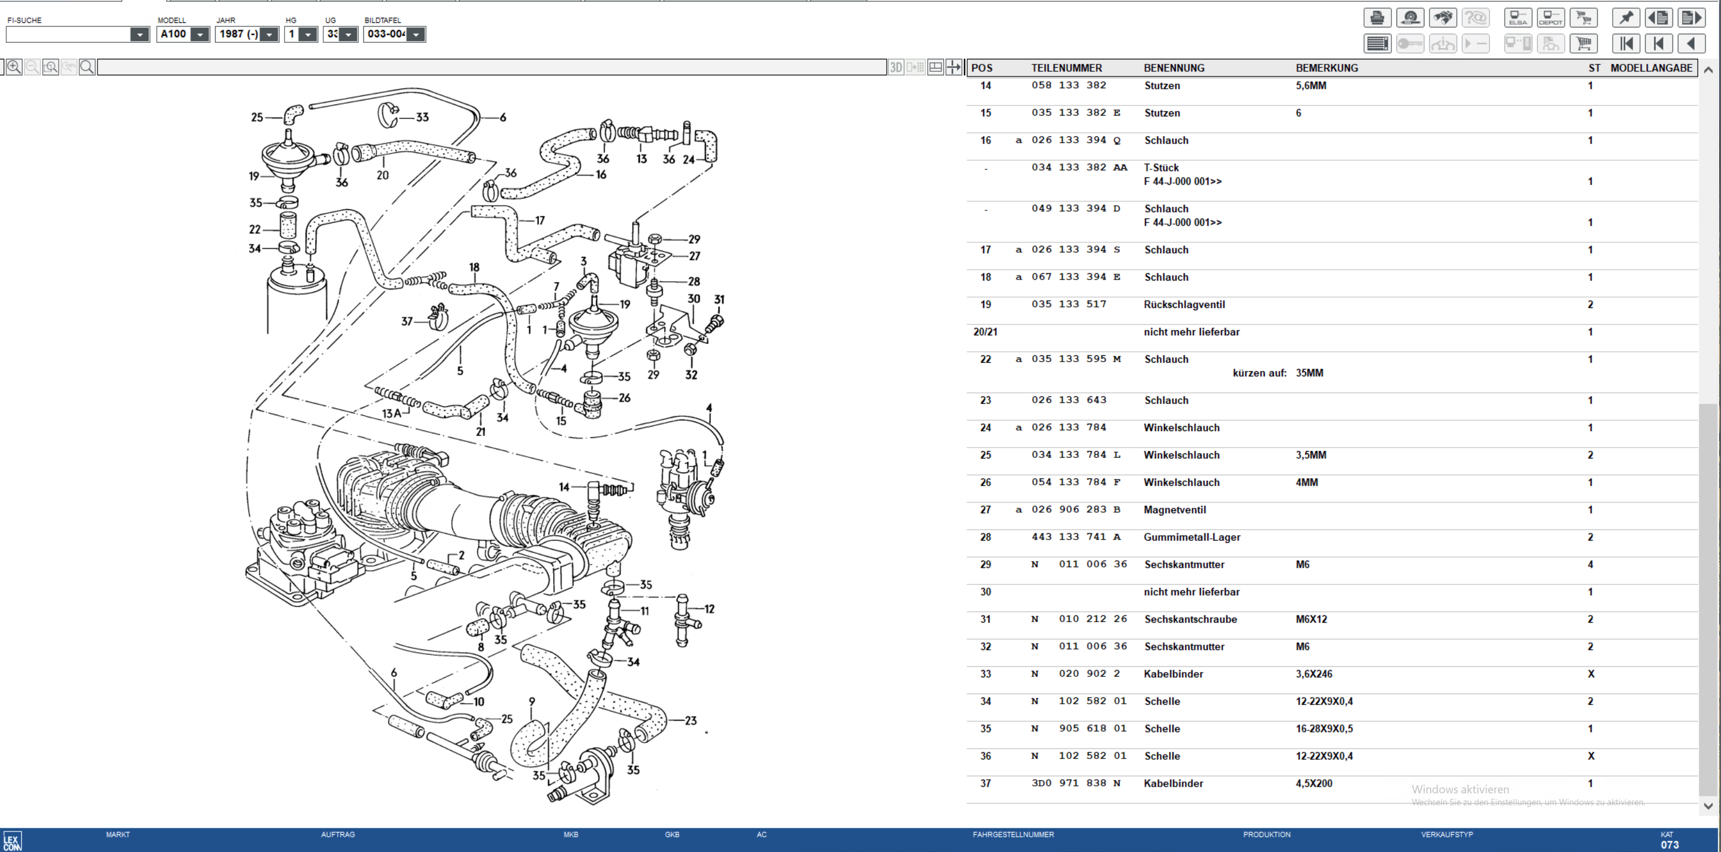The image size is (1721, 852).
Task: Expand the BILDTAFEL 033-004 dropdown
Action: coord(416,34)
